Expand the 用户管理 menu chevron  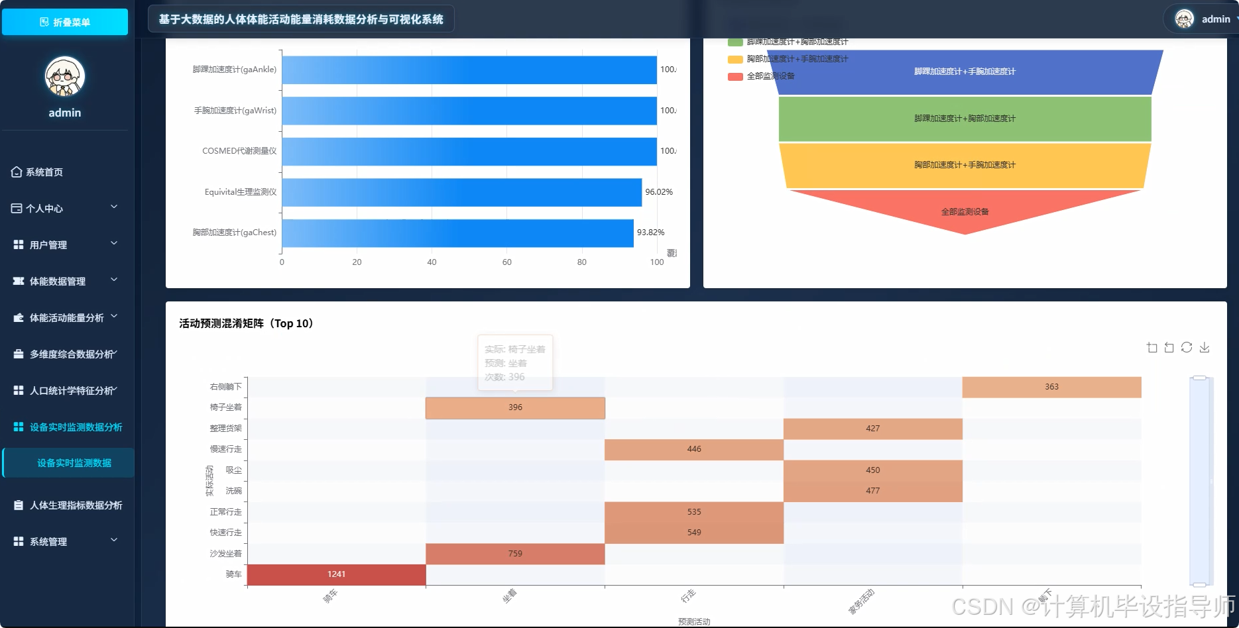tap(114, 243)
